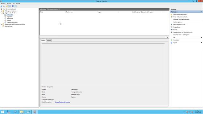Open the Ver menu in menu bar
The width and height of the screenshot is (203, 114).
(x=14, y=3)
